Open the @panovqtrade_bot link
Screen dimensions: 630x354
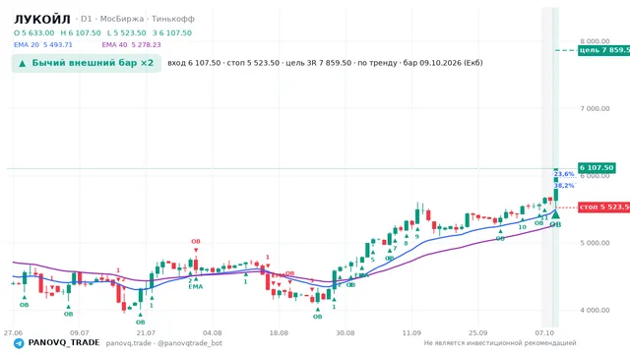coord(190,343)
